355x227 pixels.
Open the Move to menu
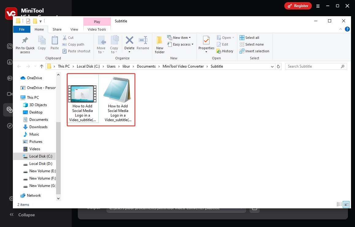tap(101, 45)
